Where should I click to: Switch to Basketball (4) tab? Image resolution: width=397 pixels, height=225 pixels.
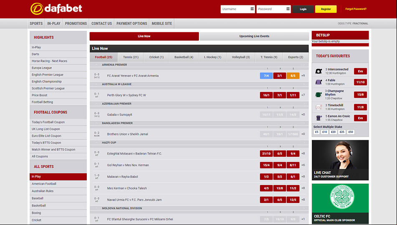click(184, 57)
